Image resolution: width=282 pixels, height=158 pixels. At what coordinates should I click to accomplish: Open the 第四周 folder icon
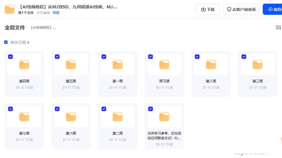point(24,65)
